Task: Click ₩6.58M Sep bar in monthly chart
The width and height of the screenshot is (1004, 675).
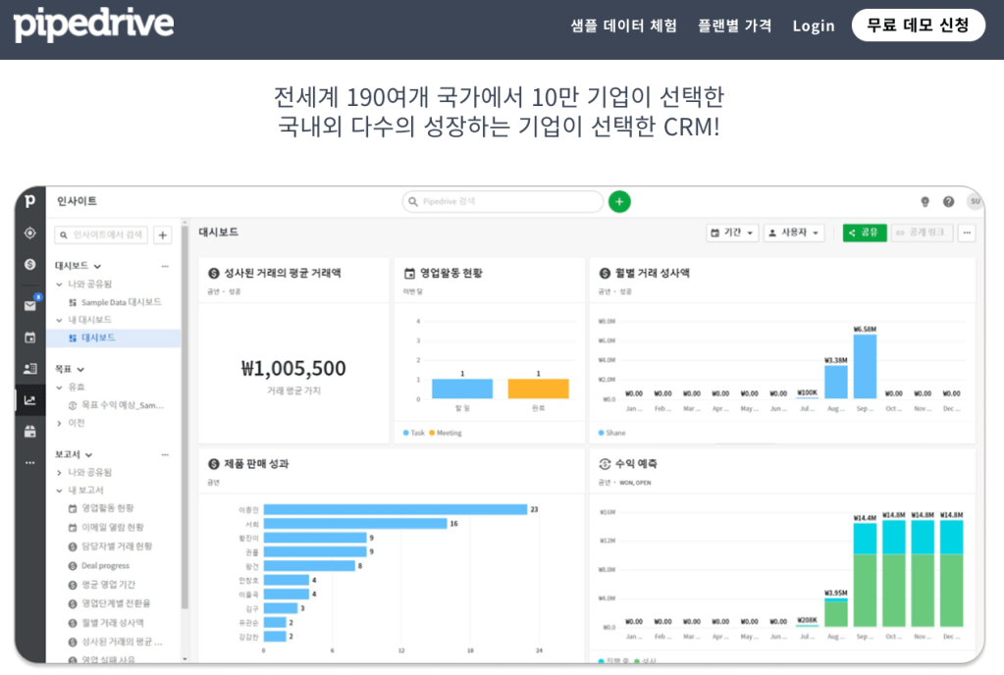Action: [865, 367]
